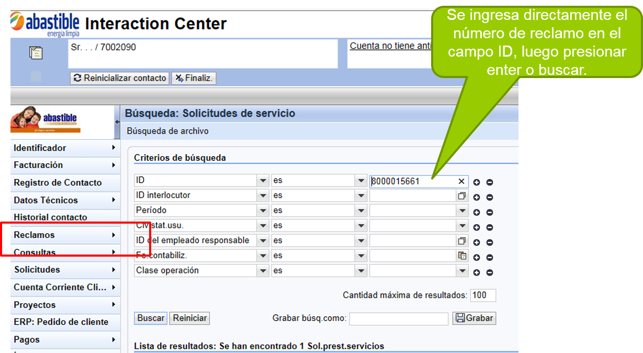Remove the Período criteria row

tap(490, 213)
